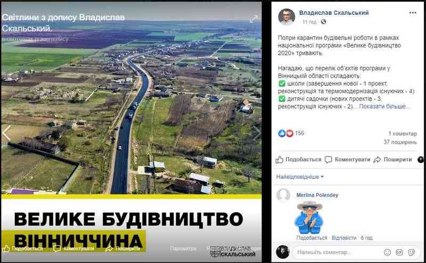Open Merlina Polendey commenter profile
This screenshot has width=426, height=263.
[x=317, y=195]
